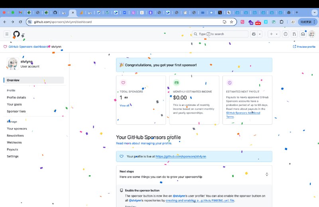Open the Issues icon in header
The height and width of the screenshot is (207, 319).
(286, 34)
